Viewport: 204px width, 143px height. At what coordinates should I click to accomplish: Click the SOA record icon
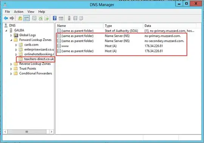(x=59, y=31)
